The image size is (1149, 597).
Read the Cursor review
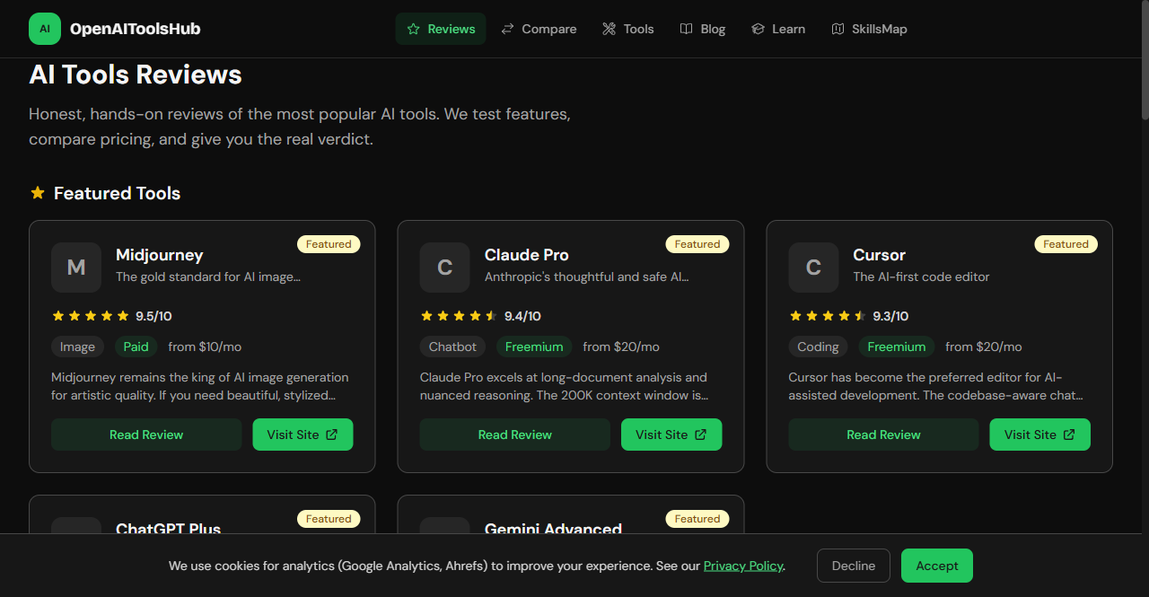[x=883, y=435]
